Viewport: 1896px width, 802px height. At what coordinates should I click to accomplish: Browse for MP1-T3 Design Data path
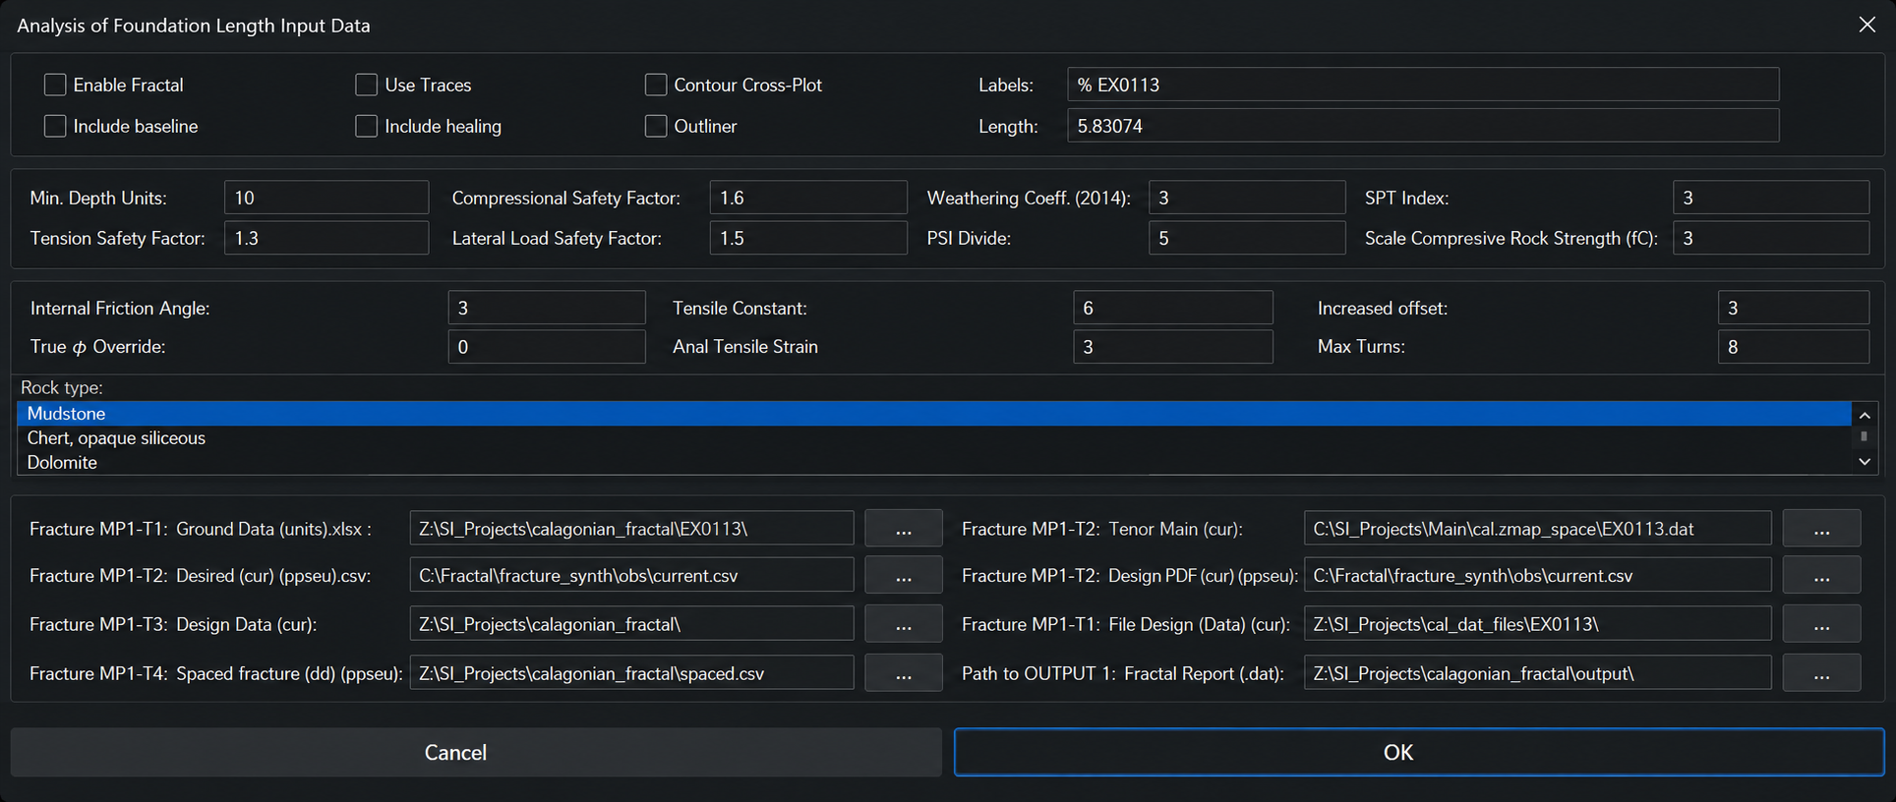904,624
